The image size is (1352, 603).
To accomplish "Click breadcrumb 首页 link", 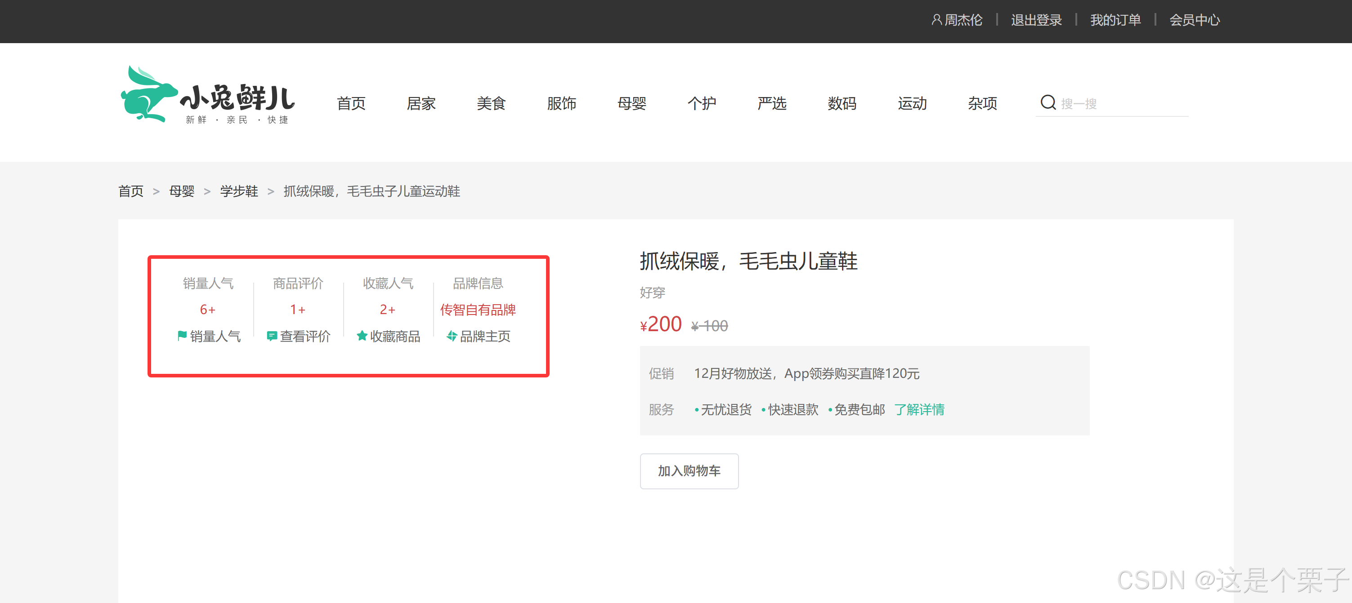I will (131, 191).
